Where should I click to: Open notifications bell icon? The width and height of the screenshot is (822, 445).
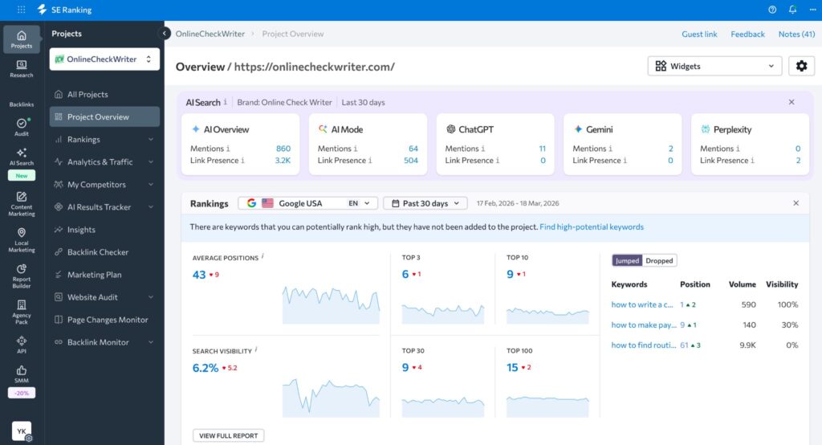pos(792,10)
